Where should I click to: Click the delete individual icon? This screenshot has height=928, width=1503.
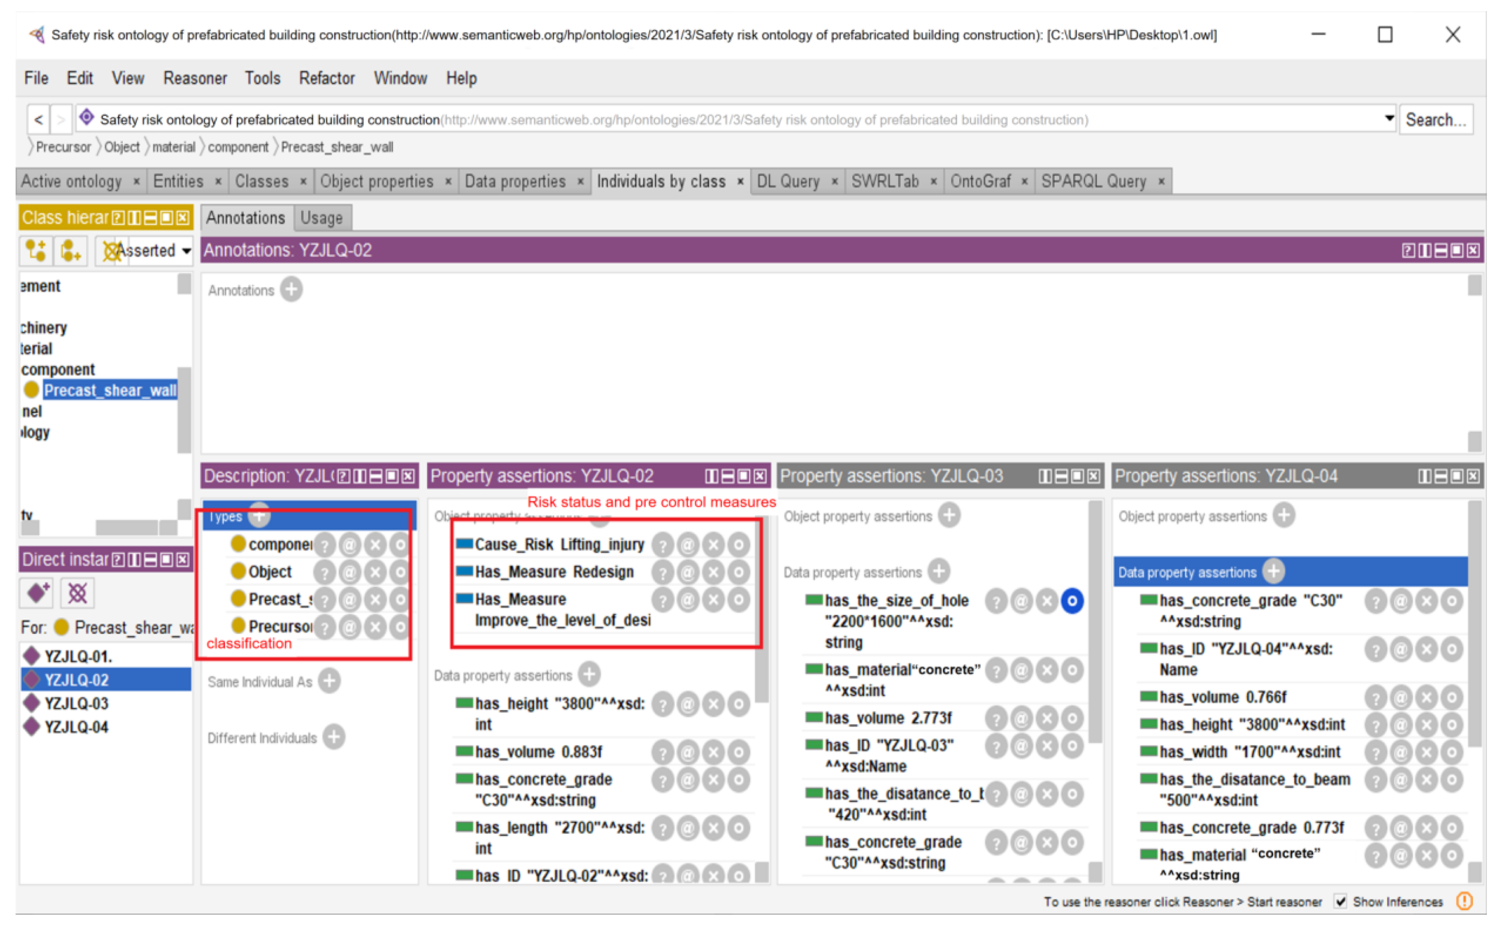coord(78,593)
